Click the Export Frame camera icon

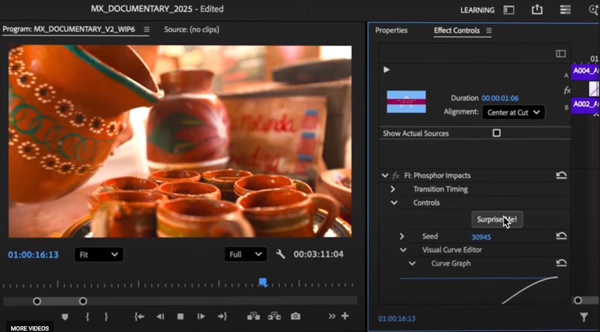(x=295, y=316)
